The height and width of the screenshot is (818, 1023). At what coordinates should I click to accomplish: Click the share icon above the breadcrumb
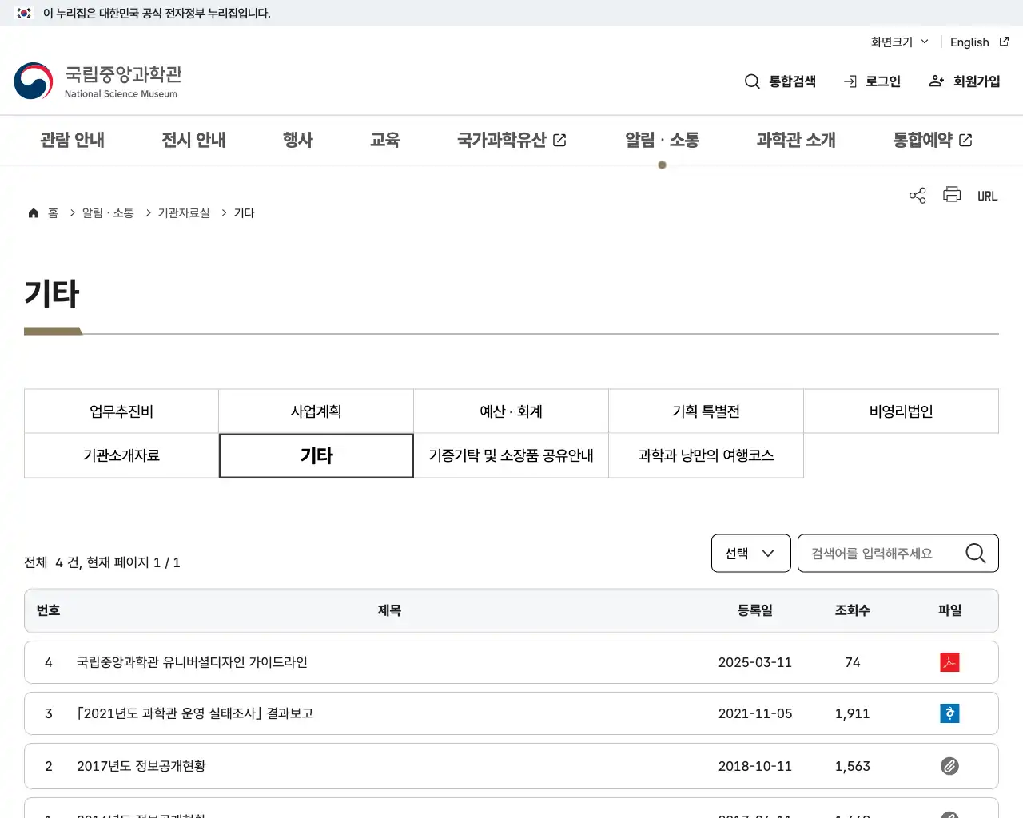coord(917,195)
